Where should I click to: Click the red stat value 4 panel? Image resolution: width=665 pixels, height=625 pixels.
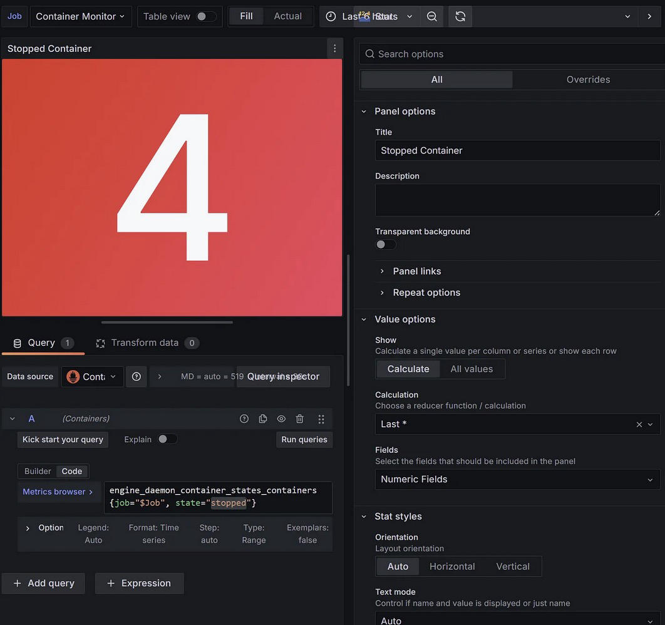coord(172,187)
